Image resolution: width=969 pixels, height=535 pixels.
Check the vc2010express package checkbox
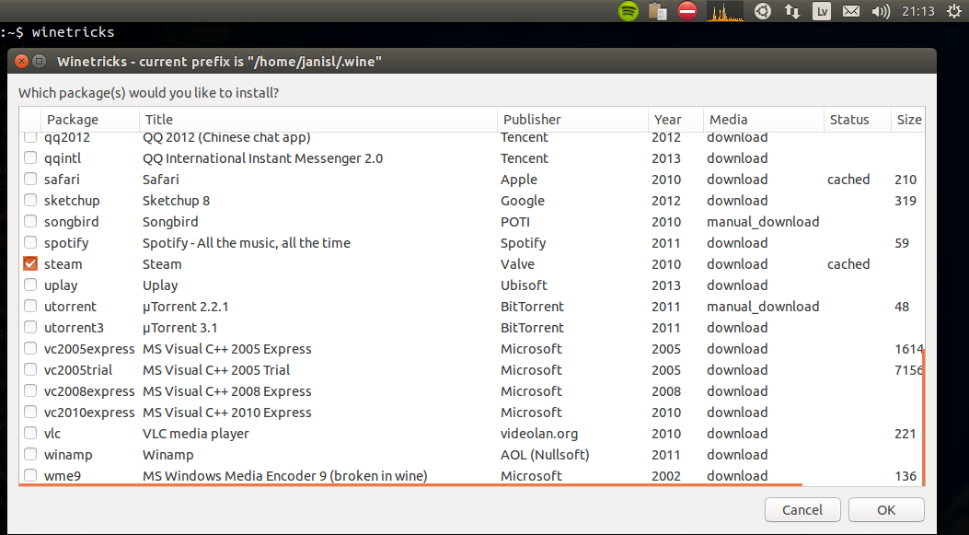(x=29, y=412)
